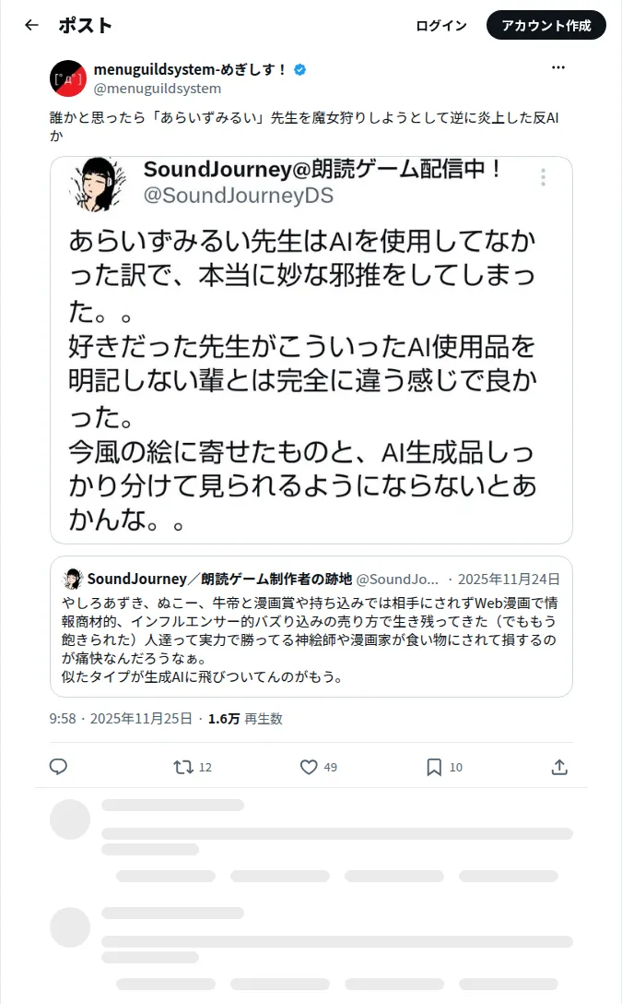View the 1.6万 再生数 view count
This screenshot has width=622, height=1004.
(245, 719)
